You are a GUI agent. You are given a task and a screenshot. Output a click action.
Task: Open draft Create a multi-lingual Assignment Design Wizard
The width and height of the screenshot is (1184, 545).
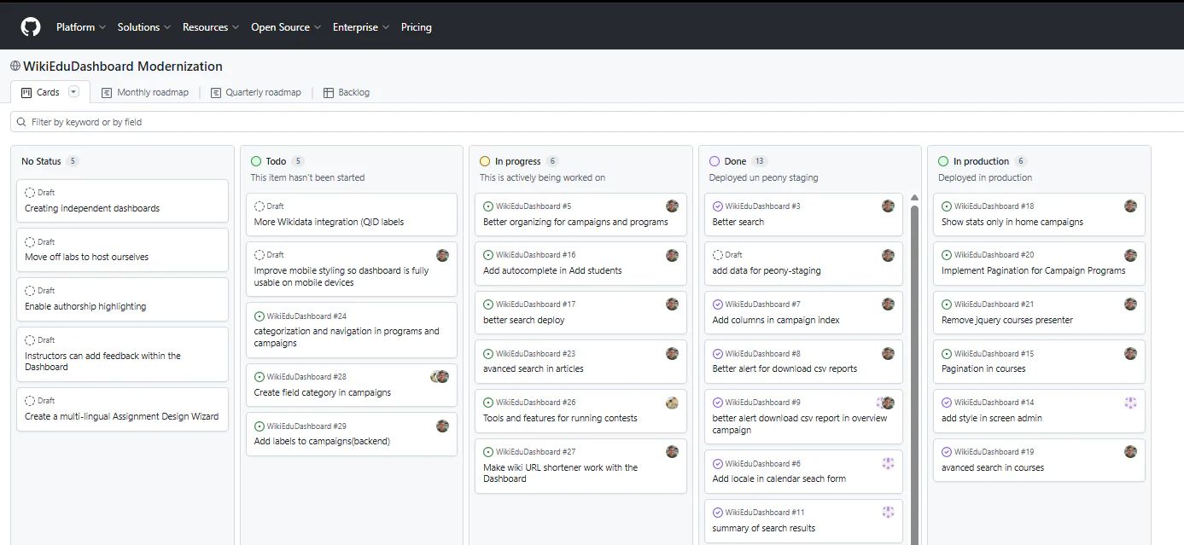(122, 416)
